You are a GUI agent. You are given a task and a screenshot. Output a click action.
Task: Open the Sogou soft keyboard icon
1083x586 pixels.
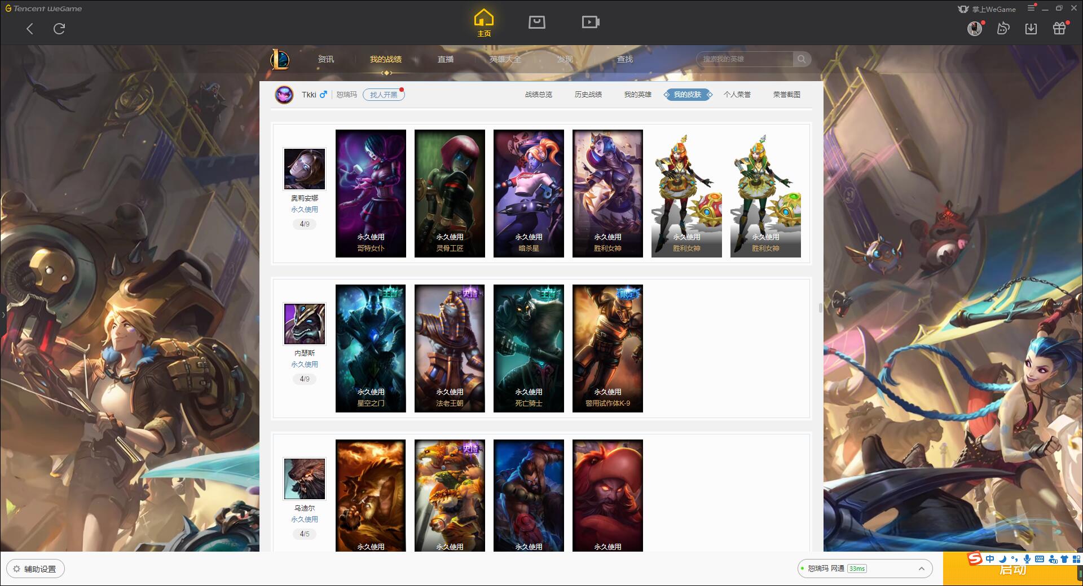(x=1040, y=559)
